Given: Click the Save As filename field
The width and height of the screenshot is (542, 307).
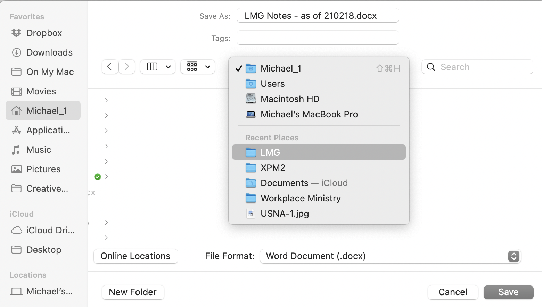Looking at the screenshot, I should click(x=318, y=16).
